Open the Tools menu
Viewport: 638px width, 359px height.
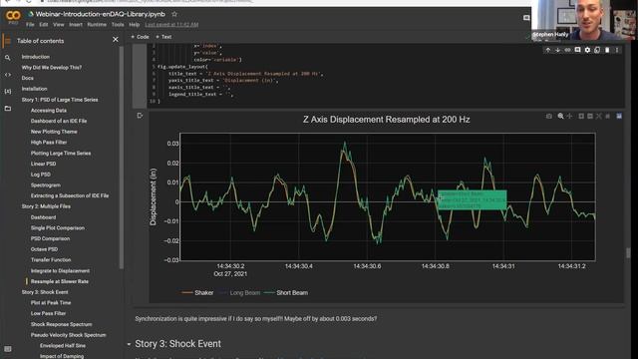118,25
